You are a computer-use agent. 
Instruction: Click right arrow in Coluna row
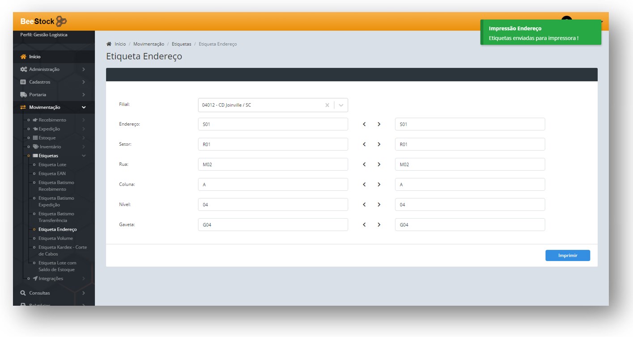pyautogui.click(x=379, y=185)
